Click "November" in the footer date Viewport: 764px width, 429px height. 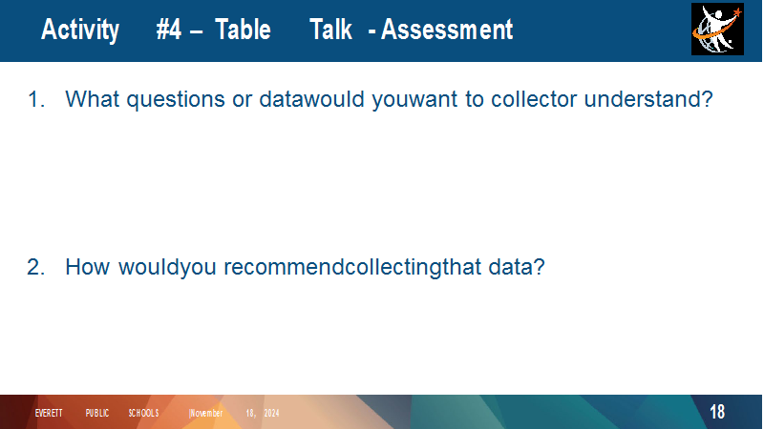tap(206, 413)
